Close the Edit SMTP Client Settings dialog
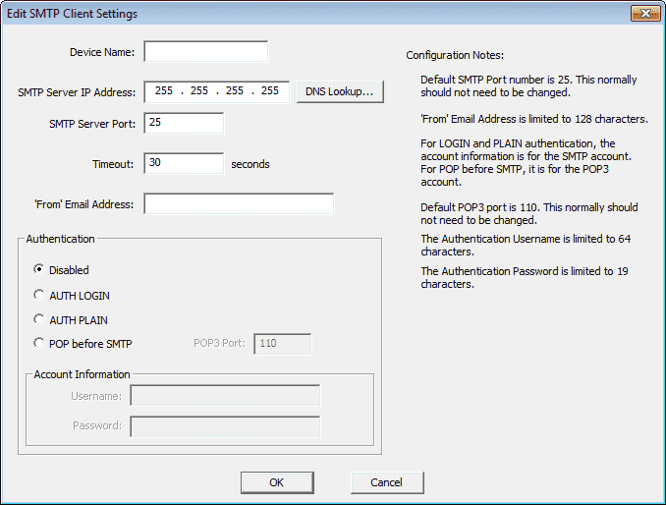The width and height of the screenshot is (666, 505). click(645, 13)
